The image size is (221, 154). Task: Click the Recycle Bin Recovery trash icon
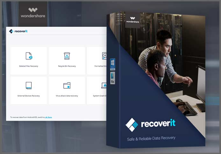(x=67, y=56)
